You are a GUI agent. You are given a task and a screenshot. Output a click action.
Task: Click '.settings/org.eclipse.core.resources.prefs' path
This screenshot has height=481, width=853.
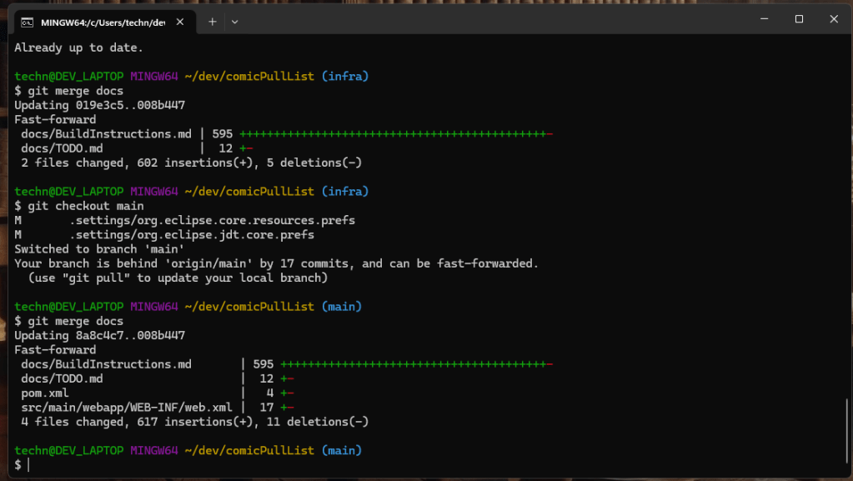point(212,220)
